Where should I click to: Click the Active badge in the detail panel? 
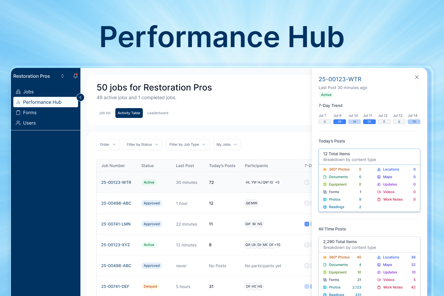326,95
